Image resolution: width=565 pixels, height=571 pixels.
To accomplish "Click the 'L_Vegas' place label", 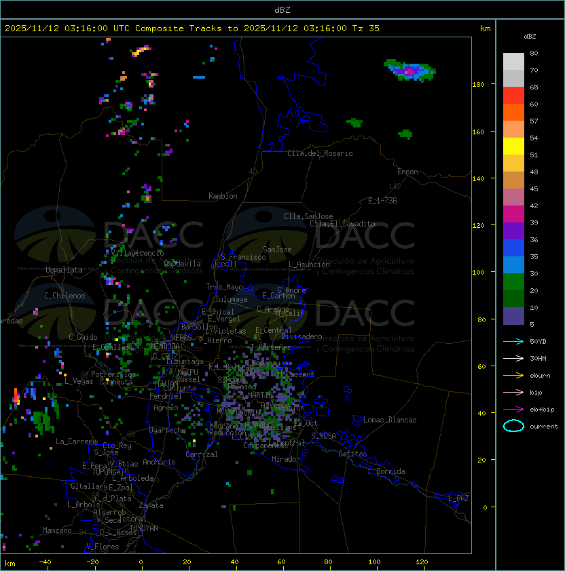I will coord(79,381).
